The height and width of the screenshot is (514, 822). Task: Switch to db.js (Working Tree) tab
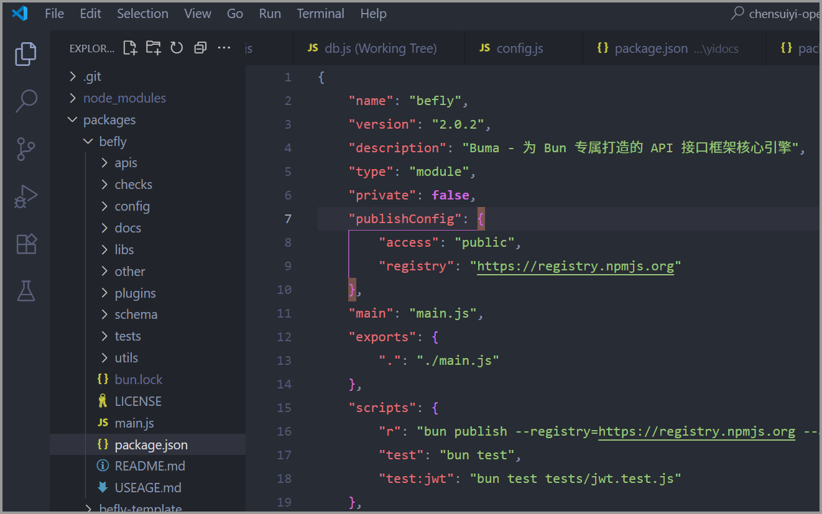click(x=380, y=48)
